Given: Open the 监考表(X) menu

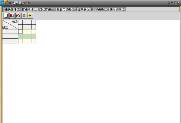Looking at the screenshot, I should pyautogui.click(x=84, y=9).
